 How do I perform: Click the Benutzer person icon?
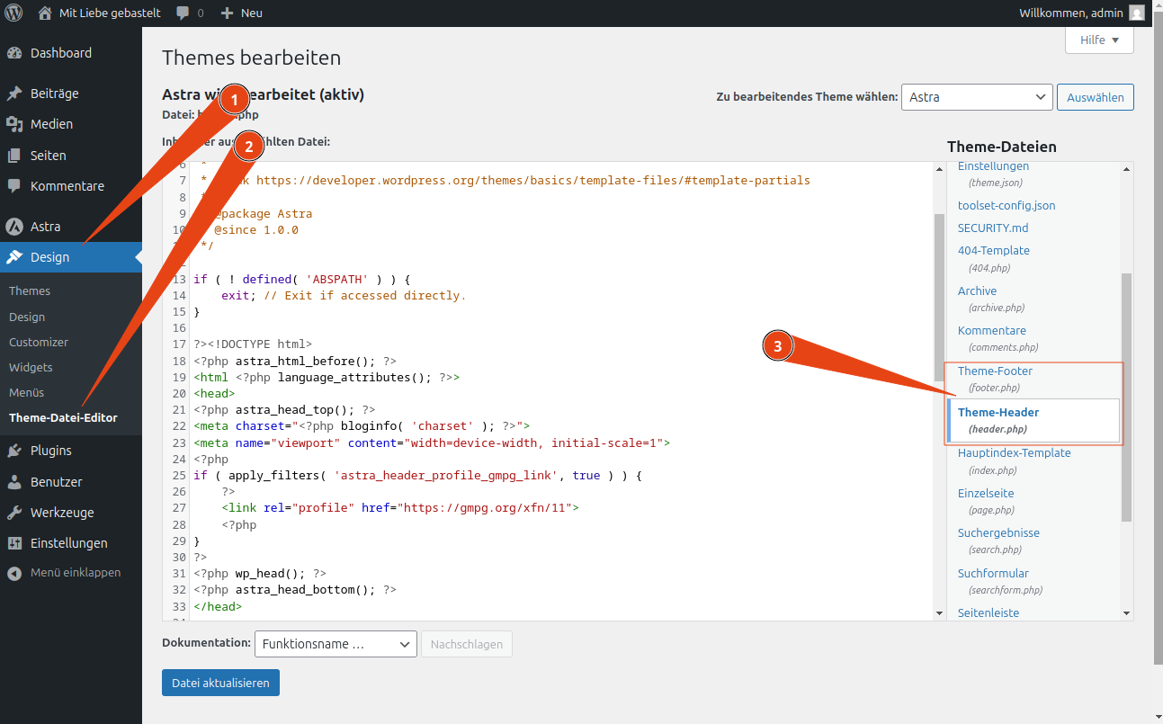click(14, 482)
